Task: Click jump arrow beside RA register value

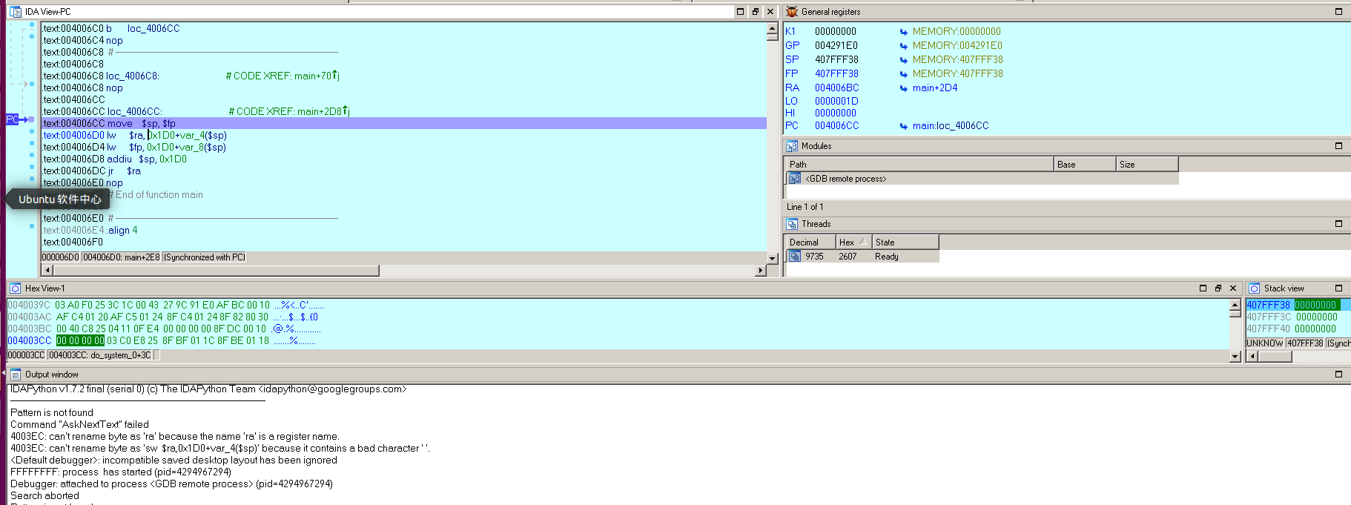Action: point(903,88)
